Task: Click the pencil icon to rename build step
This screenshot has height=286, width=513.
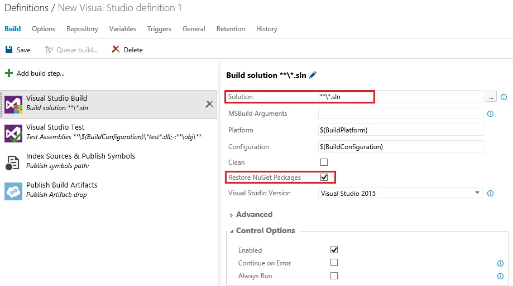Action: pos(313,75)
